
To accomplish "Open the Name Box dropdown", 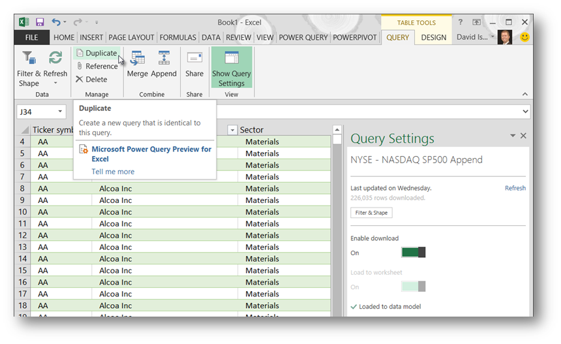I will (60, 112).
